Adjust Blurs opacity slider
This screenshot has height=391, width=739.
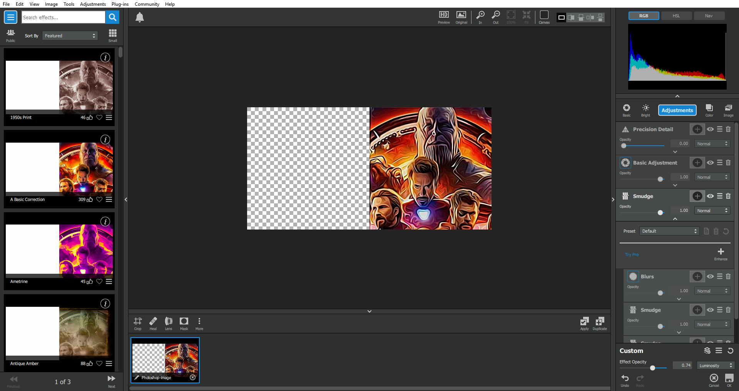point(646,293)
